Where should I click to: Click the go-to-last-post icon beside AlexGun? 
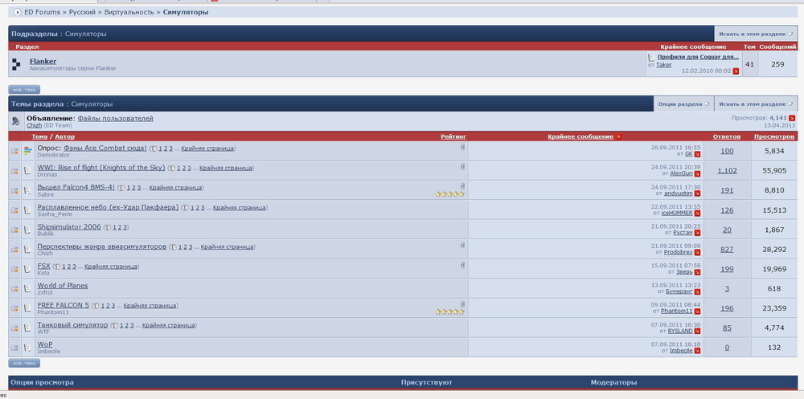pos(697,173)
